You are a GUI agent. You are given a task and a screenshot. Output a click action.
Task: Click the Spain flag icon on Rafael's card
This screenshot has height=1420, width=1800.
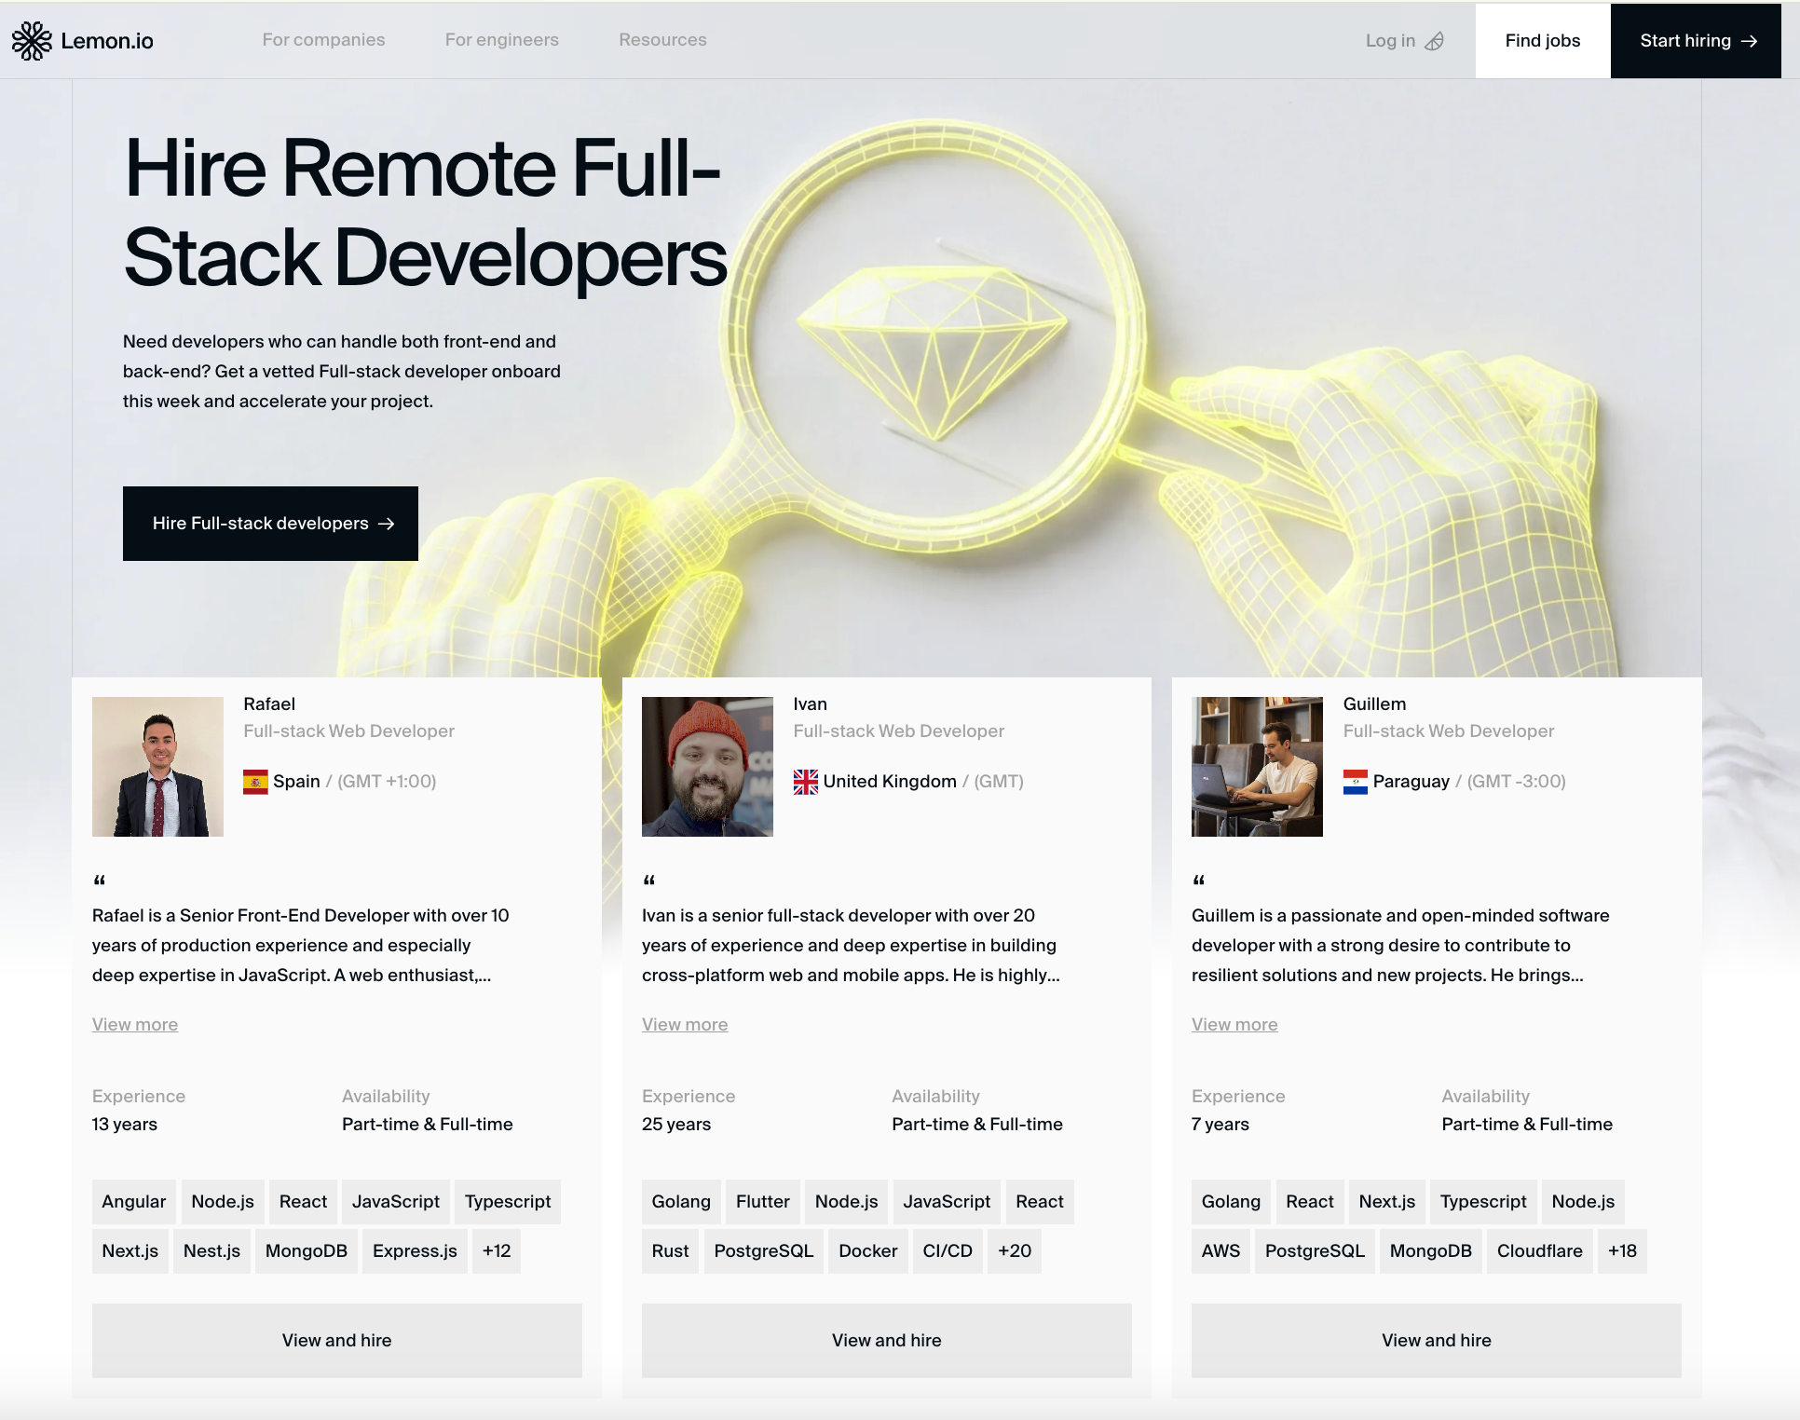click(x=255, y=782)
